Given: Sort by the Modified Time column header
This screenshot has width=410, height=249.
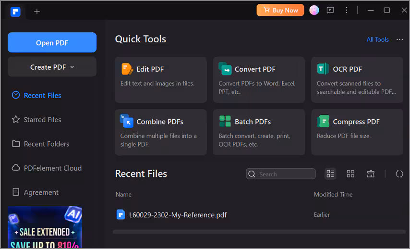Looking at the screenshot, I should (333, 195).
